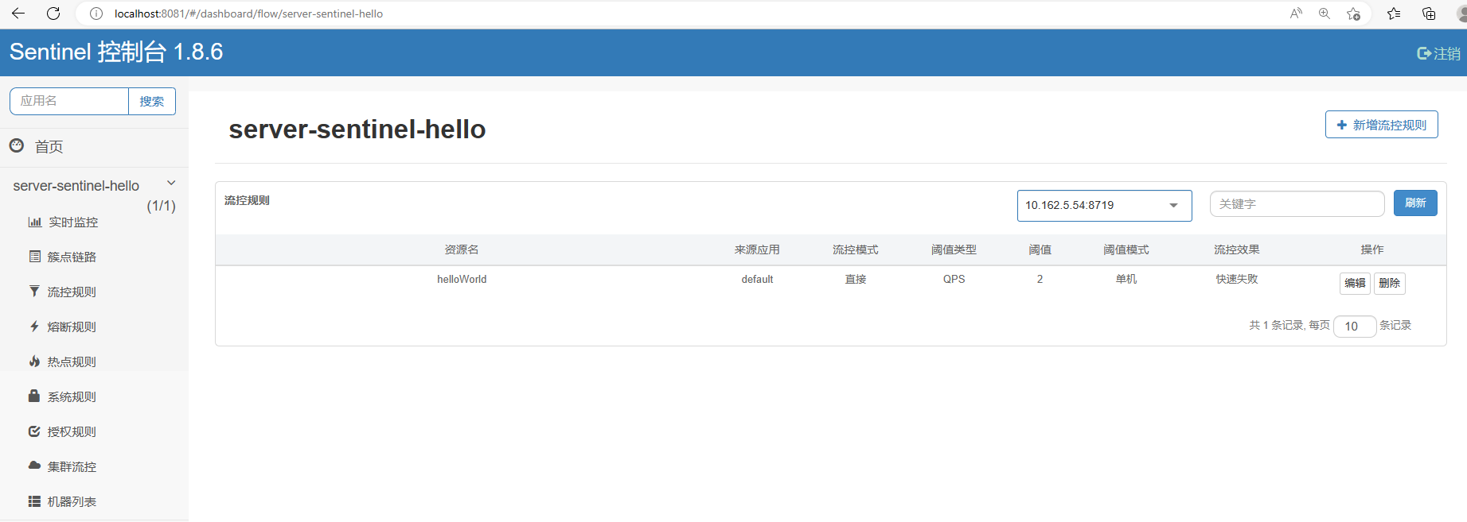Click the browser address bar URL
Image resolution: width=1467 pixels, height=522 pixels.
coord(248,14)
